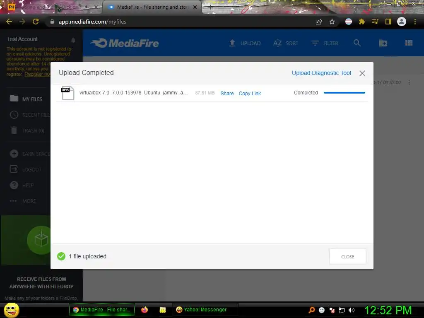Viewport: 424px width, 318px height.
Task: Open the media control icon in toolbar
Action: point(375,22)
